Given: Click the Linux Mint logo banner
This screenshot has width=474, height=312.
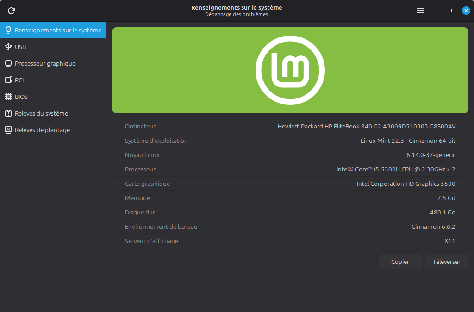Looking at the screenshot, I should (x=290, y=70).
